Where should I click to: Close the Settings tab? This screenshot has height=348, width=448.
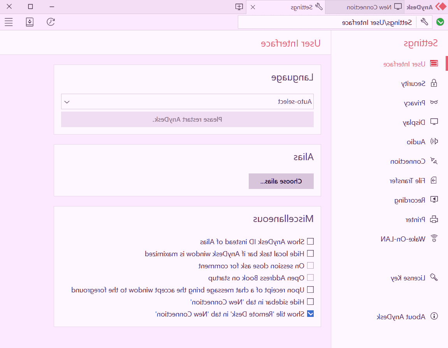point(253,7)
